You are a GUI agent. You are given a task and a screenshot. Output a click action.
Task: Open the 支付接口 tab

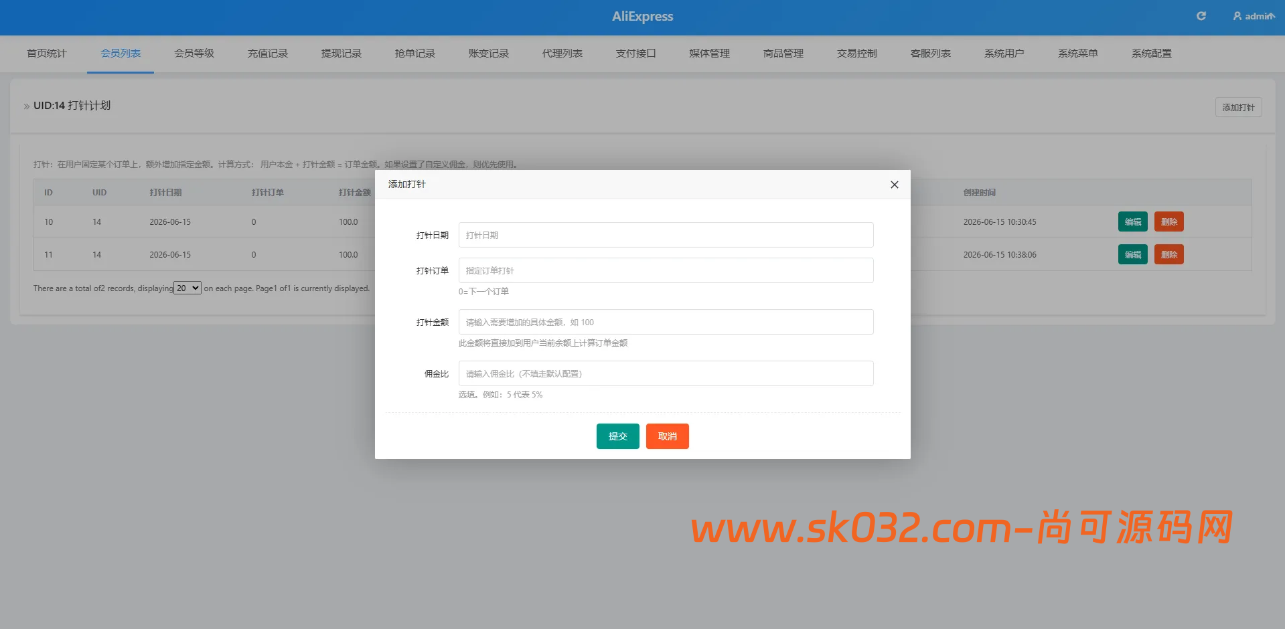click(x=636, y=54)
